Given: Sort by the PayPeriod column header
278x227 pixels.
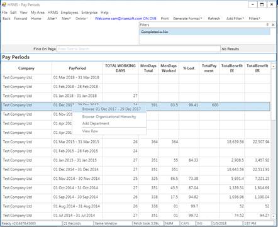Looking at the screenshot, I should (77, 69).
